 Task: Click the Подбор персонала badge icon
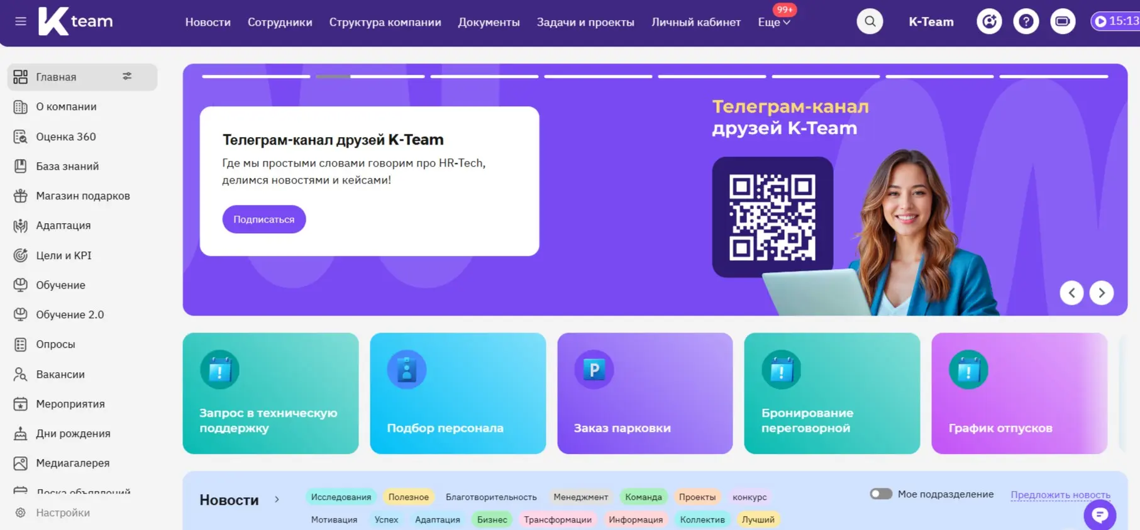(x=407, y=370)
